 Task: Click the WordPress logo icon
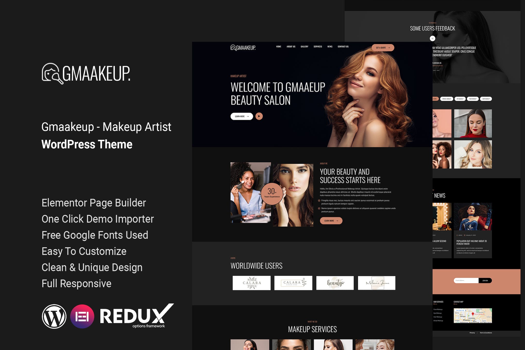[x=54, y=316]
